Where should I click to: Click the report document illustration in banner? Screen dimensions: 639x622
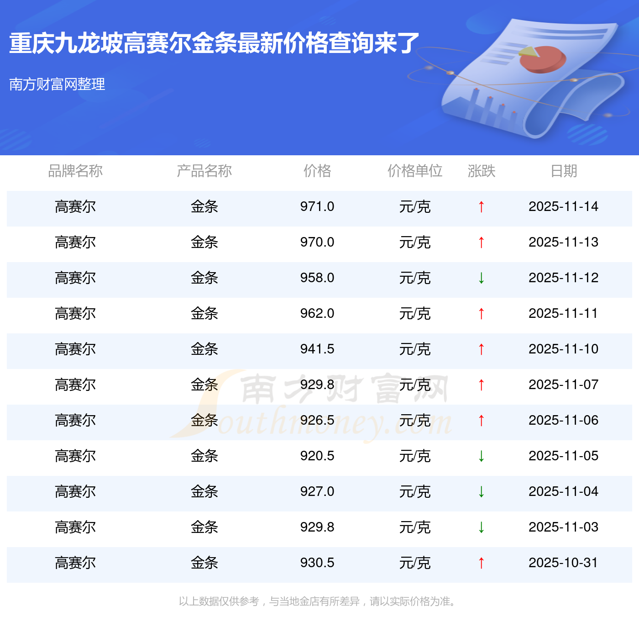coord(532,78)
